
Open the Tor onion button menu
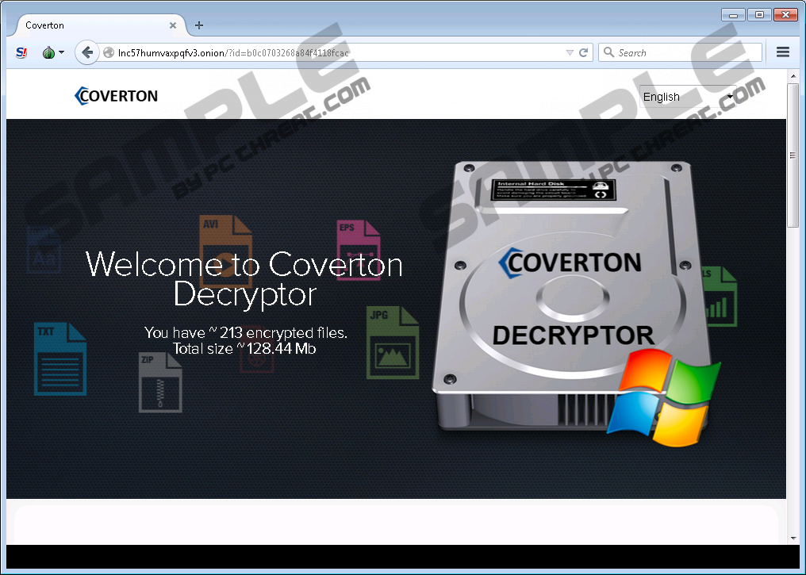pos(52,53)
